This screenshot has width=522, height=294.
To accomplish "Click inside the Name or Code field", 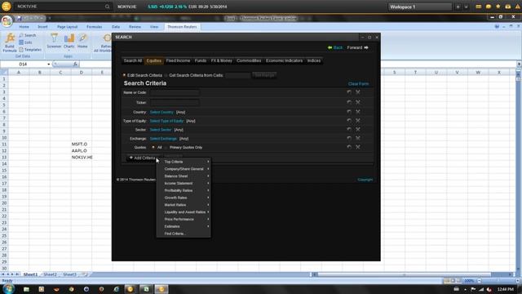I will pyautogui.click(x=175, y=92).
